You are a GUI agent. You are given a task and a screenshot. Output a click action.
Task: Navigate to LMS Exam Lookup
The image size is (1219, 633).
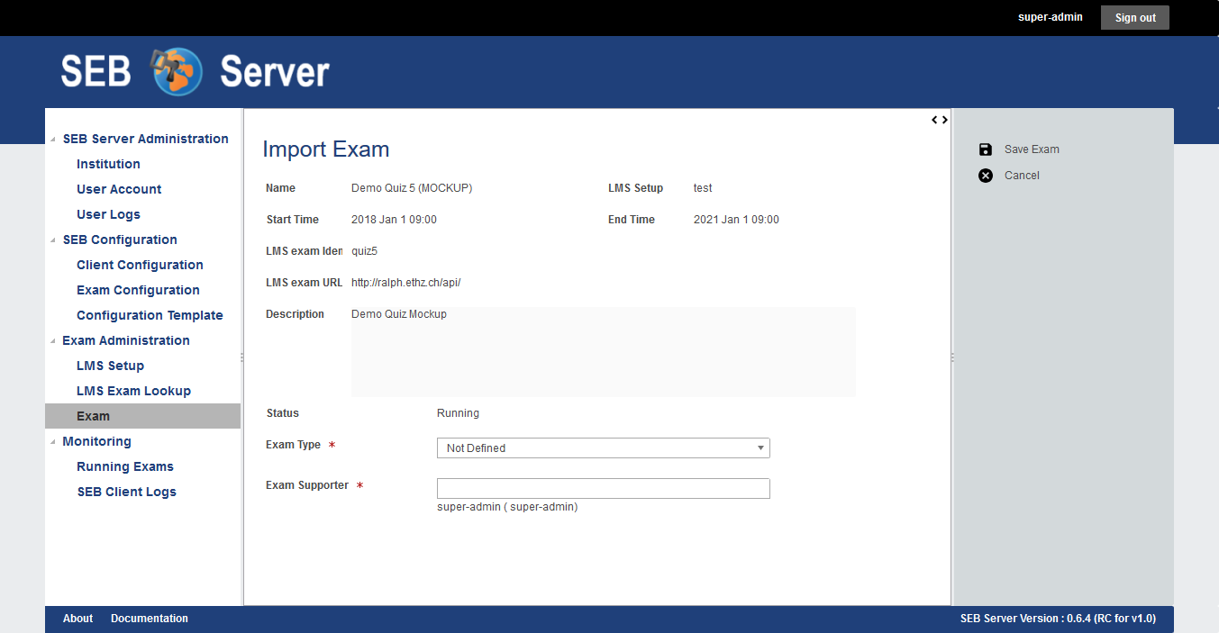133,391
